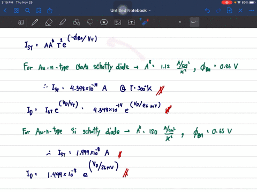The image size is (257, 192).
Task: Add a new page to the notebook
Action: coord(229,11)
